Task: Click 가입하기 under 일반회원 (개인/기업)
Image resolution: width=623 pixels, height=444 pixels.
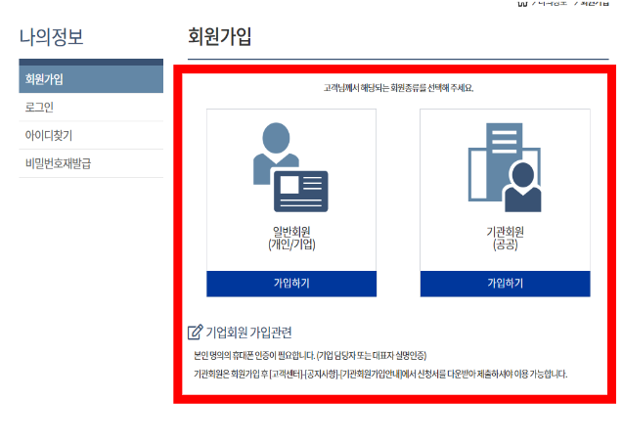Action: 291,284
